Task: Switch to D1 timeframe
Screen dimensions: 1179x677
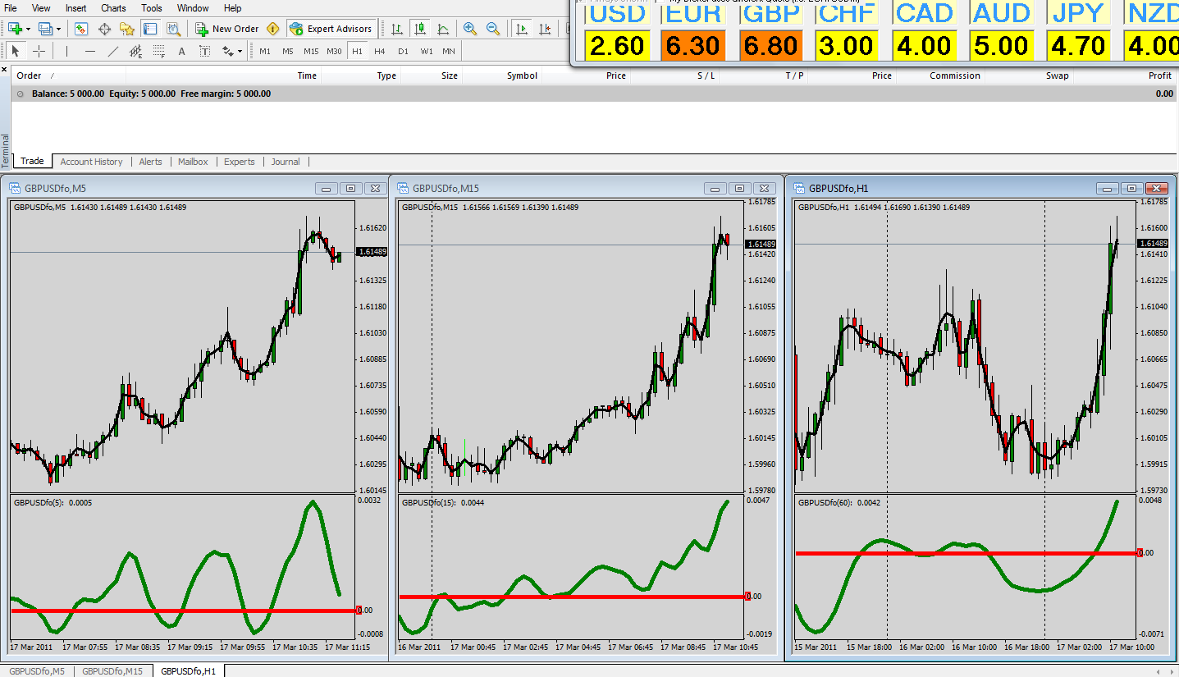Action: [403, 51]
